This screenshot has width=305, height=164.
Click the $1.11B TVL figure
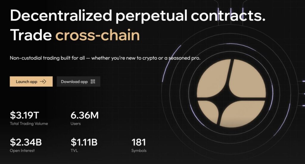pyautogui.click(x=84, y=142)
